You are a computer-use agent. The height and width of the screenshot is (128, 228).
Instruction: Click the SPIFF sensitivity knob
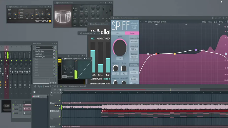(x=116, y=68)
